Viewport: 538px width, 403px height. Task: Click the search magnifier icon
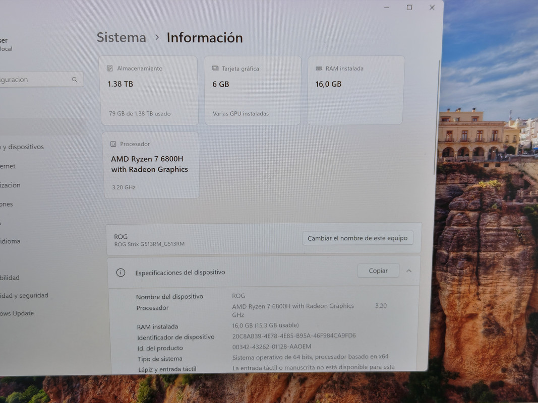(x=75, y=80)
